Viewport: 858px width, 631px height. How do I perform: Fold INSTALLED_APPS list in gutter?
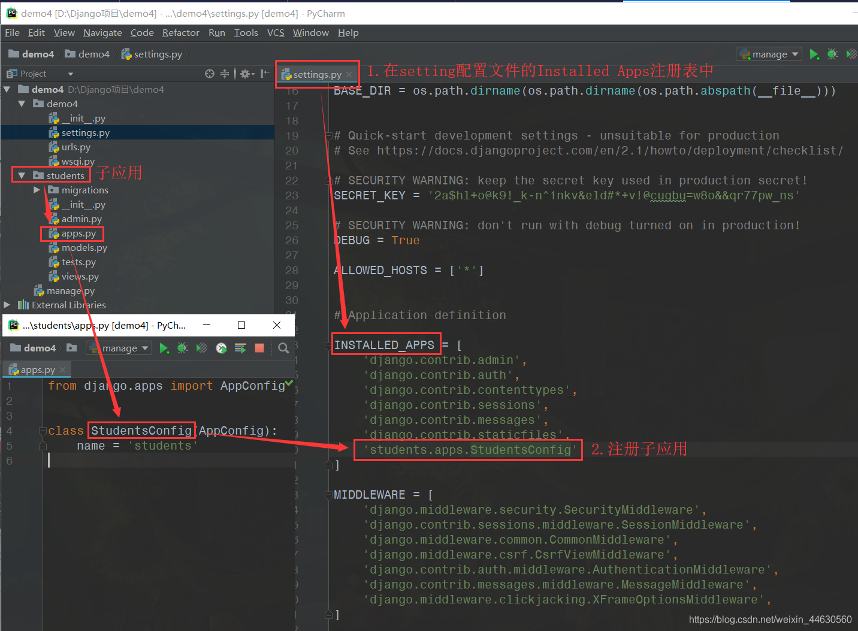(x=328, y=345)
